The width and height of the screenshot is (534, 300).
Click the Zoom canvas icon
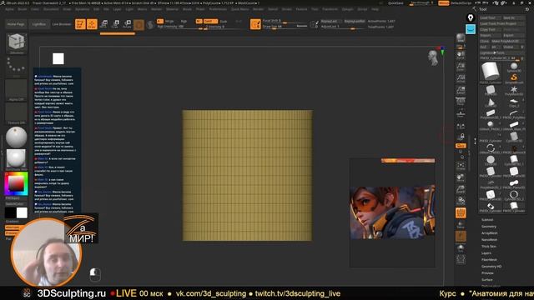pyautogui.click(x=461, y=67)
